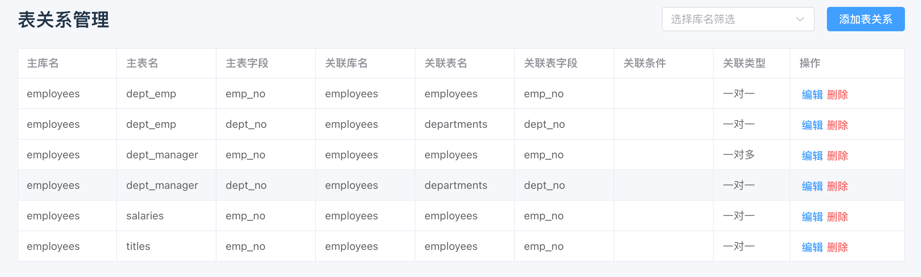921x277 pixels.
Task: Select the 关联表字段 column header
Action: (x=551, y=63)
